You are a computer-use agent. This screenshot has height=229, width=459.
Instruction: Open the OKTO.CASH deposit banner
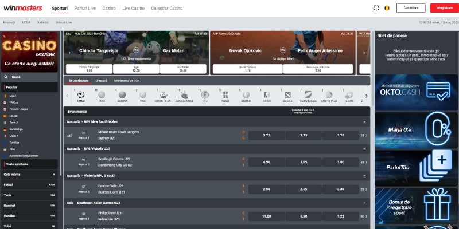417,92
